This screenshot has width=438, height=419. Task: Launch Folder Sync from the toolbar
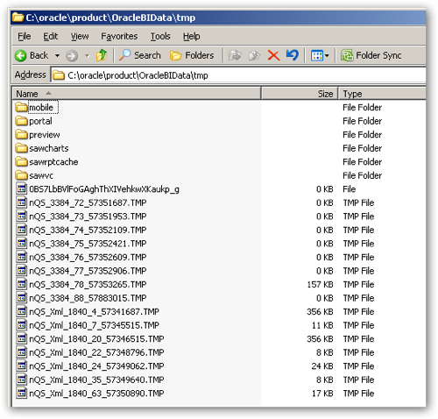pos(371,55)
